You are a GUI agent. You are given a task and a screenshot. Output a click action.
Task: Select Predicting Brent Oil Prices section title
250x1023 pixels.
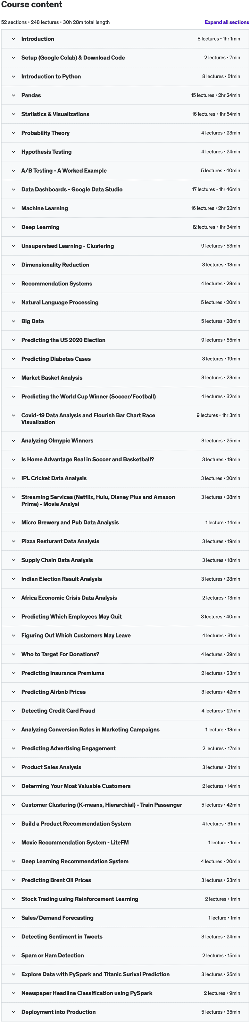click(x=56, y=880)
